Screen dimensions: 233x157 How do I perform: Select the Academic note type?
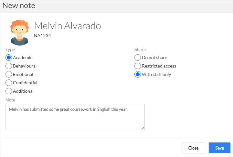(x=9, y=58)
